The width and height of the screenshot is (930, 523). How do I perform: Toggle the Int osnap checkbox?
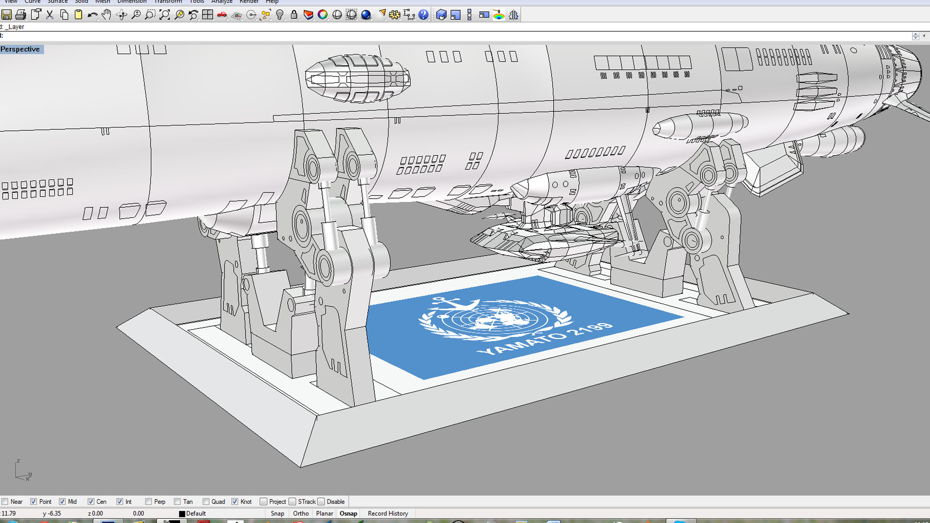pyautogui.click(x=120, y=502)
